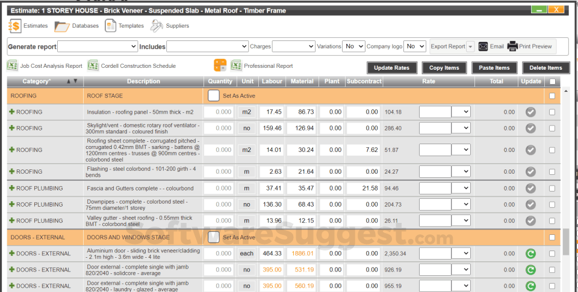Open the Export Report menu
Image resolution: width=578 pixels, height=292 pixels.
tap(452, 46)
